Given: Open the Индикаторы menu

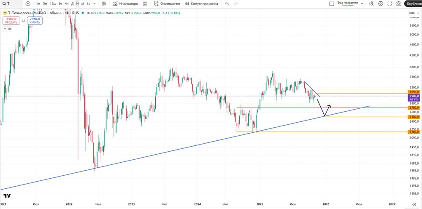Looking at the screenshot, I should pyautogui.click(x=125, y=4).
